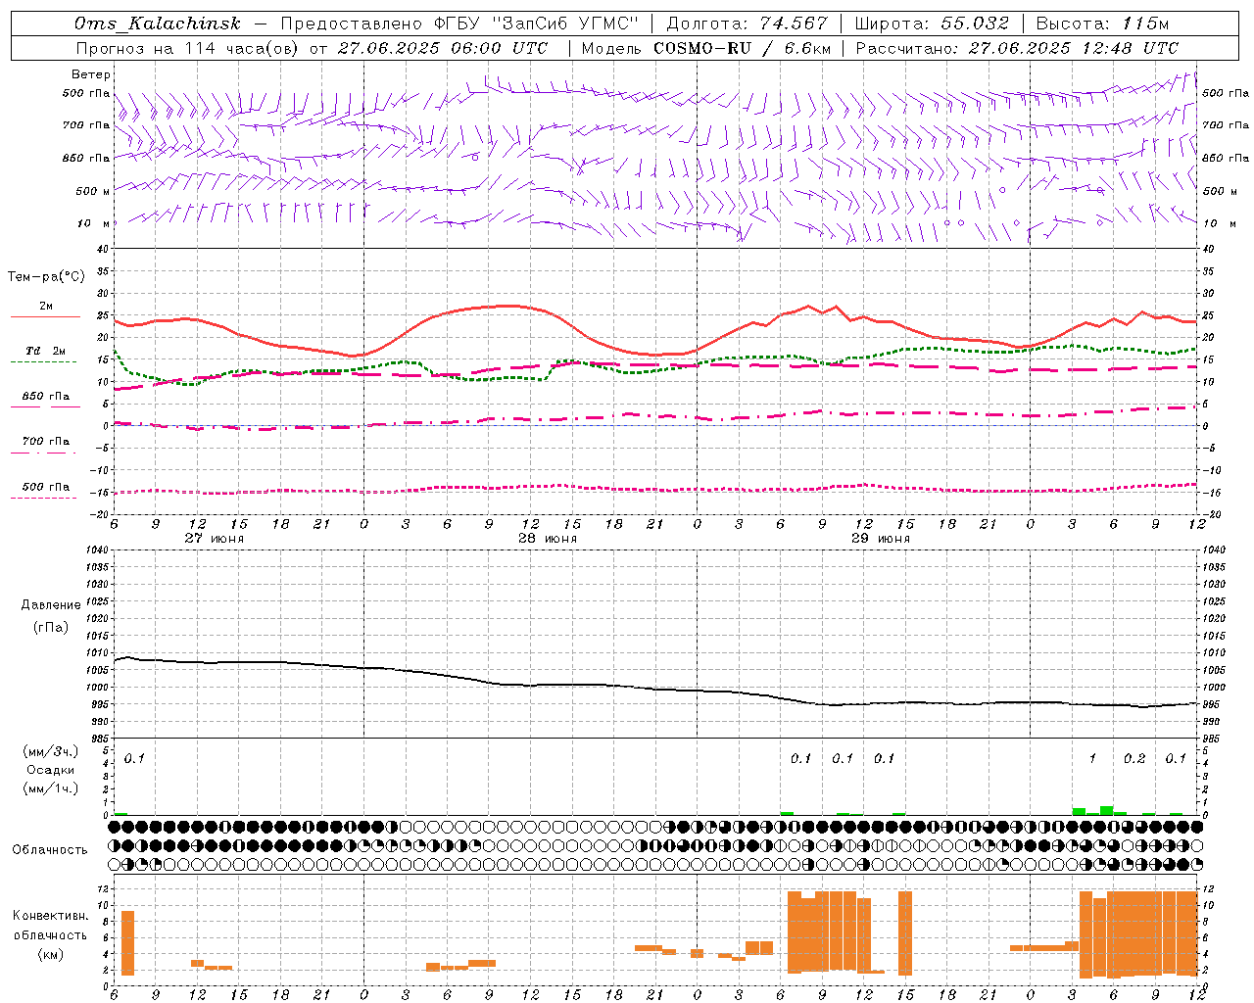Click the 29 июня date label

pyautogui.click(x=881, y=539)
